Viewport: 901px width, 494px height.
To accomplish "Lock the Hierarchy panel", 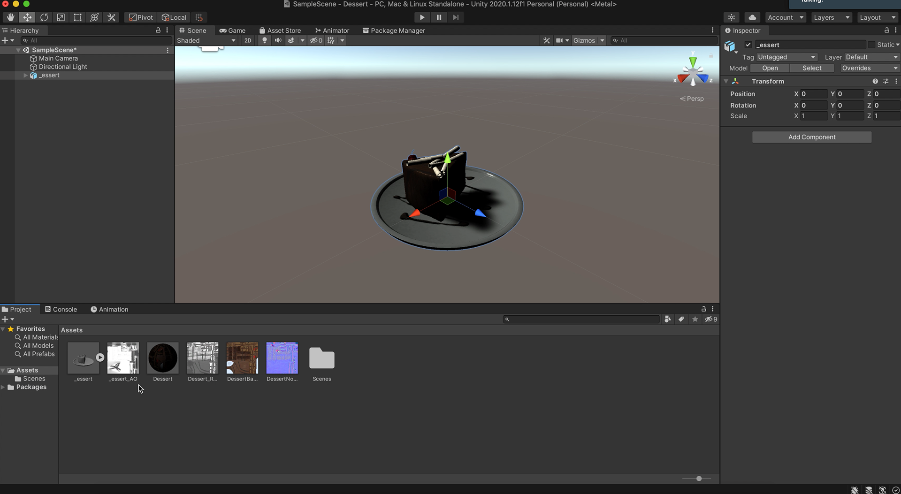I will (x=158, y=30).
